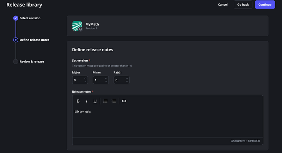Click the Select revision checkmark step icon

[16, 18]
